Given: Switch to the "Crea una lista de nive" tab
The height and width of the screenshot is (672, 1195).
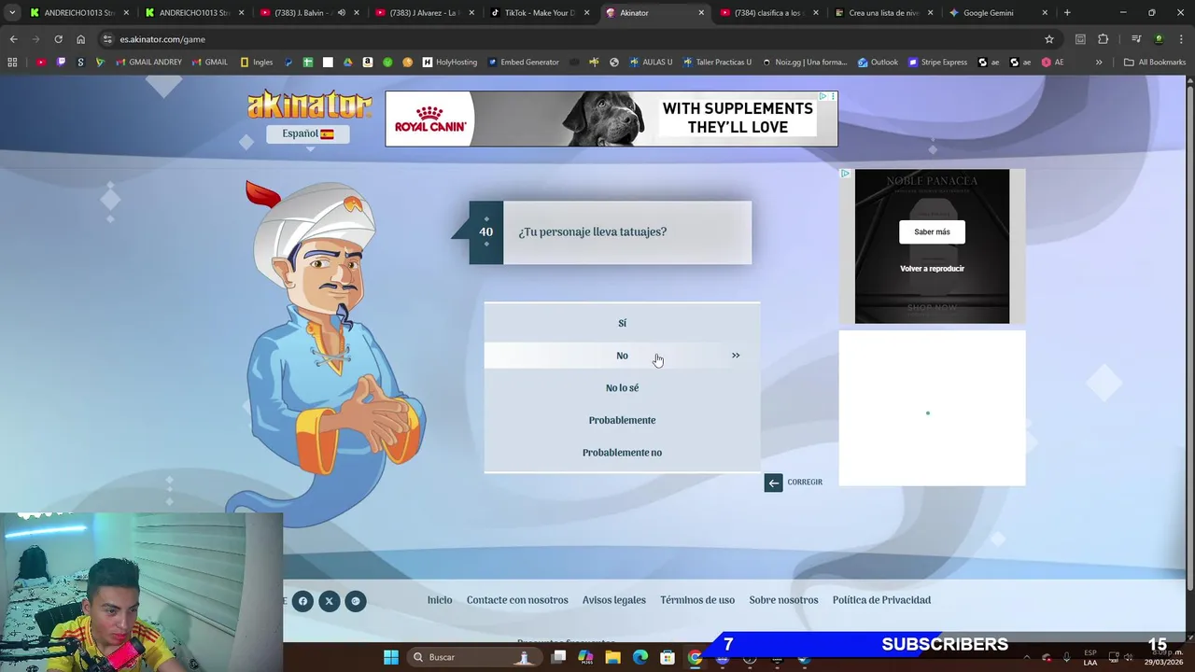Looking at the screenshot, I should (882, 13).
